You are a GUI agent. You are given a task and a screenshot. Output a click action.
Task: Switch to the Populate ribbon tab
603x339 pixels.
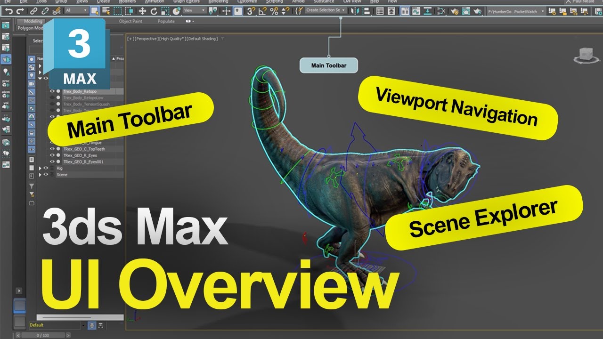166,21
